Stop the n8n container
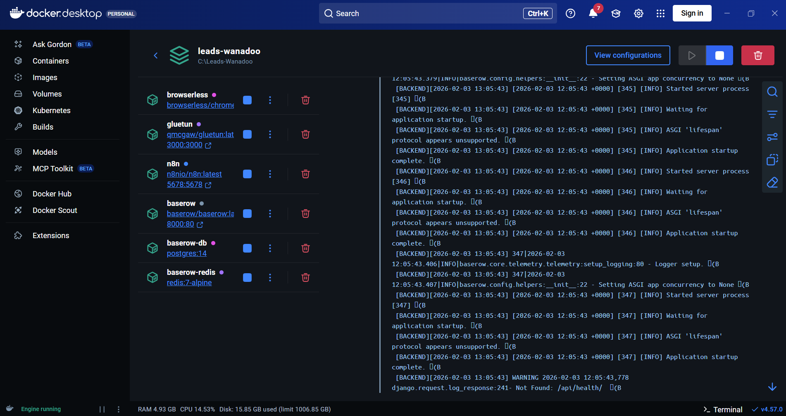 247,174
